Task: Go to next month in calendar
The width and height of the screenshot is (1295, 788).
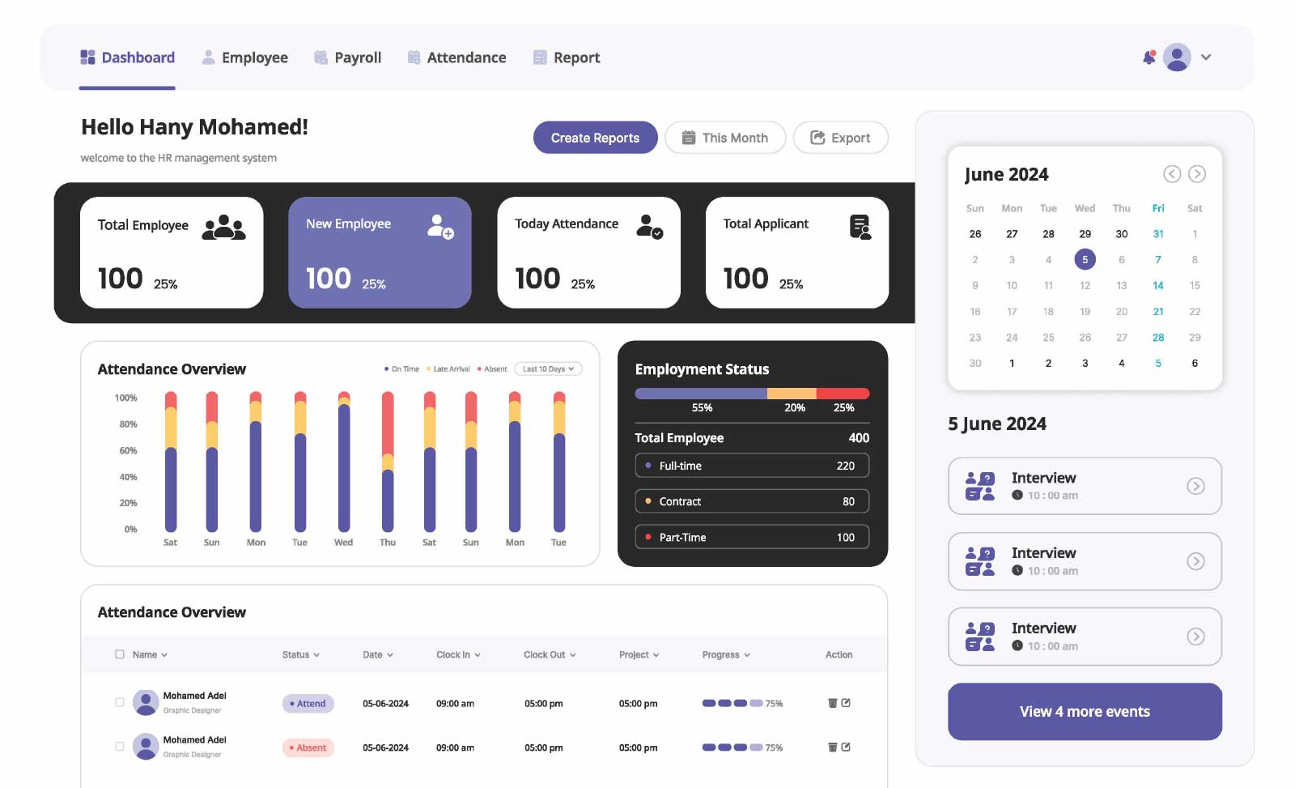Action: [1197, 174]
